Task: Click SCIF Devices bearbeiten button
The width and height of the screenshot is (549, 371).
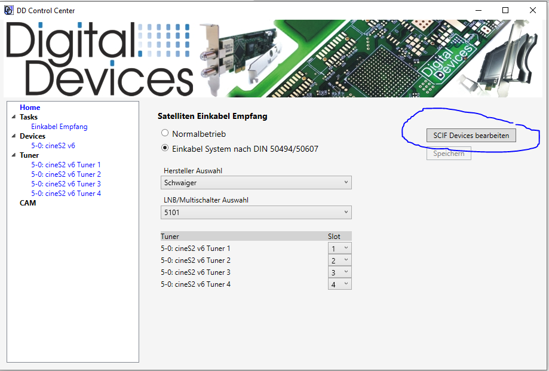Action: (x=471, y=136)
